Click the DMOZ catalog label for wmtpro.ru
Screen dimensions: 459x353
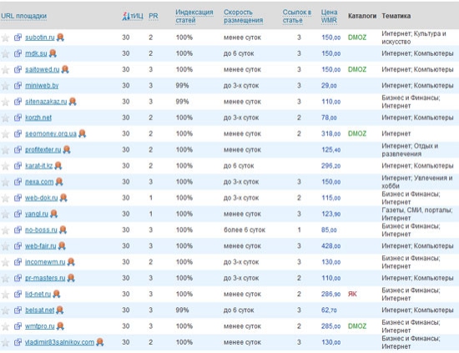pos(357,326)
